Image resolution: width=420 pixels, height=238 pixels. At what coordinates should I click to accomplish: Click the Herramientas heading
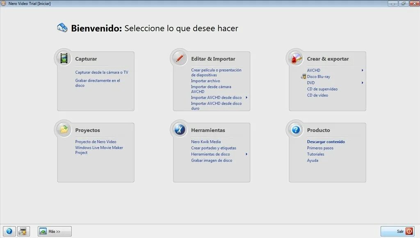(208, 130)
